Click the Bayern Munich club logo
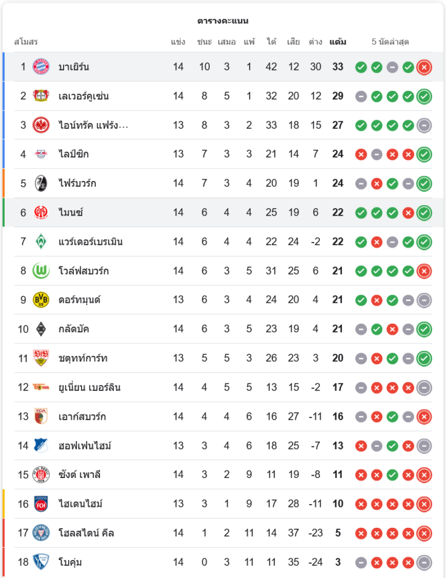The image size is (446, 578). click(x=40, y=66)
